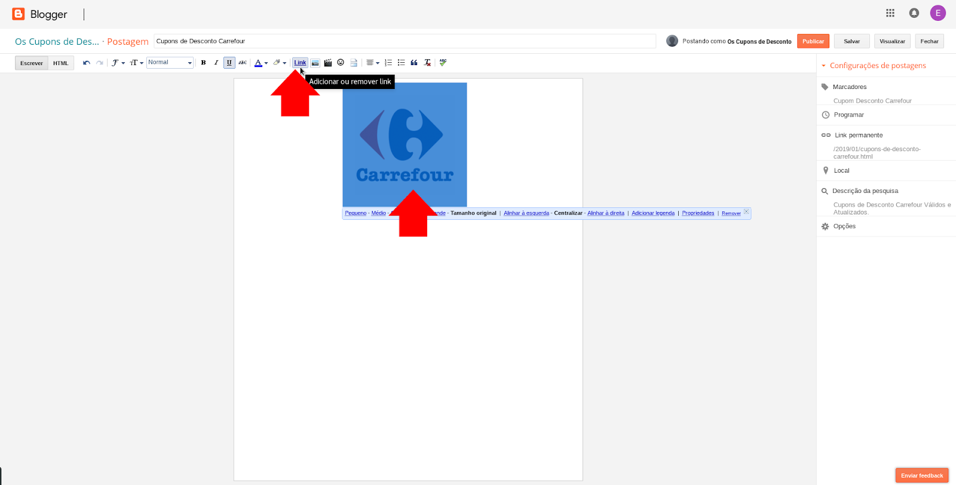Insert special characters with the smiley icon
The image size is (956, 485).
[341, 63]
